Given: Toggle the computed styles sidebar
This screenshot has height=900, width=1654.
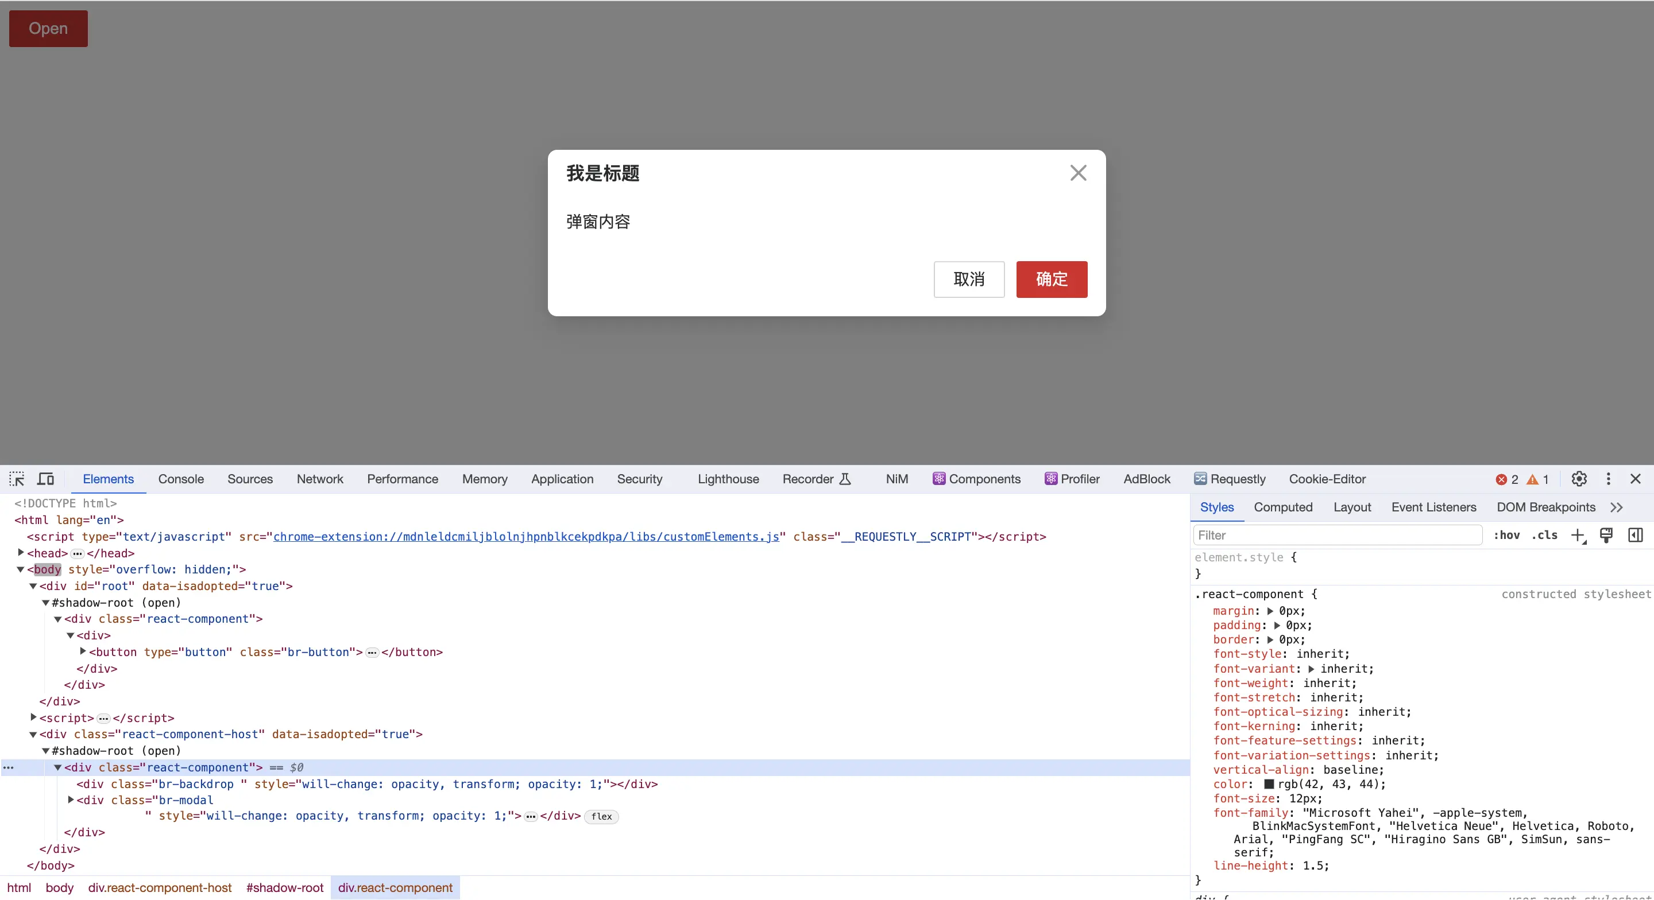Looking at the screenshot, I should tap(1636, 536).
